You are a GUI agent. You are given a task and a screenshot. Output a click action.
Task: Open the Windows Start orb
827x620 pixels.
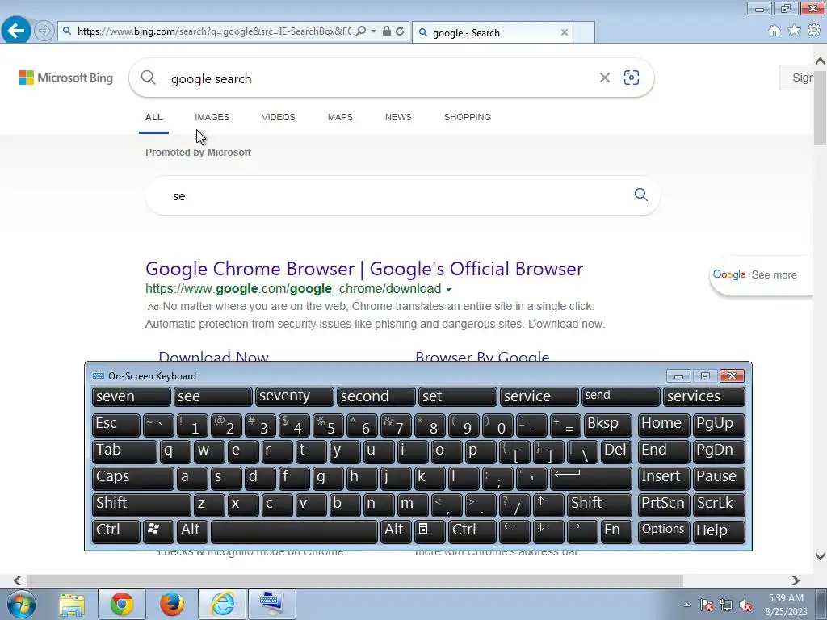click(x=22, y=604)
